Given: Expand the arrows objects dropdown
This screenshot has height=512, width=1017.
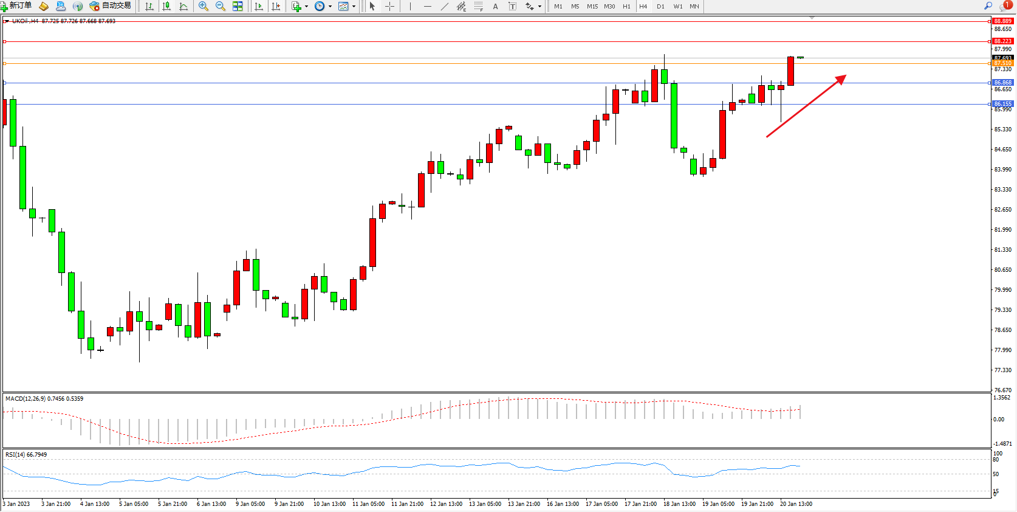Looking at the screenshot, I should 539,6.
